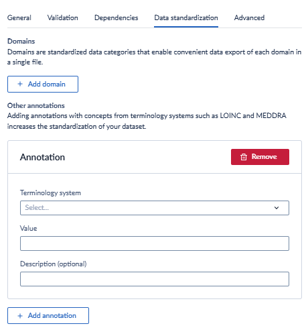This screenshot has height=330, width=306.
Task: Click the plus icon beside Add domain
Action: coord(20,84)
